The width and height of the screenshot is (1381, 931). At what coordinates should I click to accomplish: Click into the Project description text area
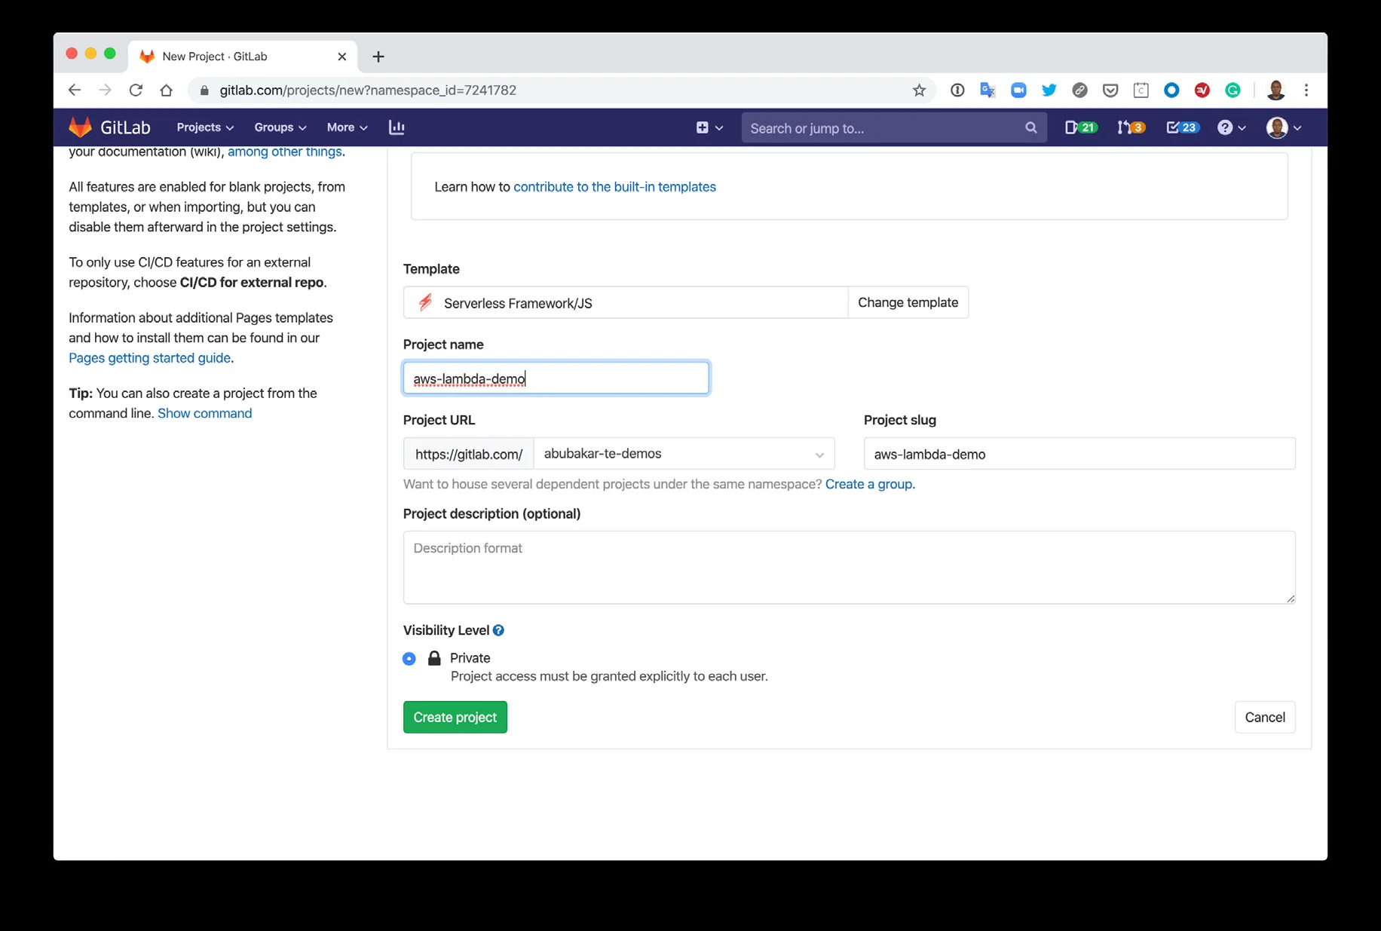849,567
